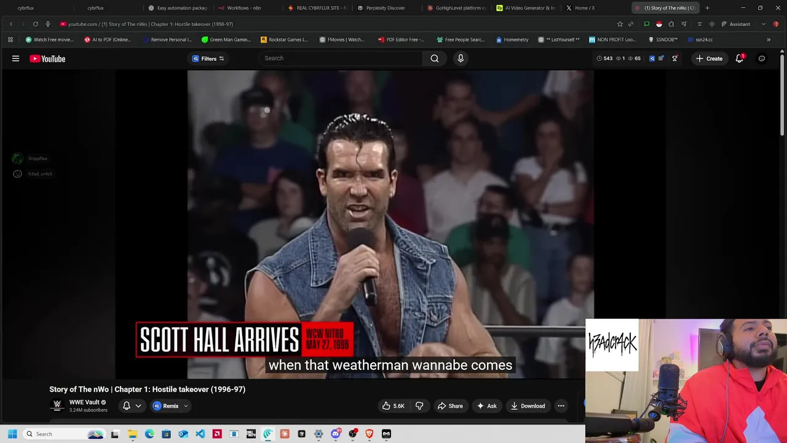The image size is (787, 443).
Task: Click the Ask button
Action: click(486, 406)
